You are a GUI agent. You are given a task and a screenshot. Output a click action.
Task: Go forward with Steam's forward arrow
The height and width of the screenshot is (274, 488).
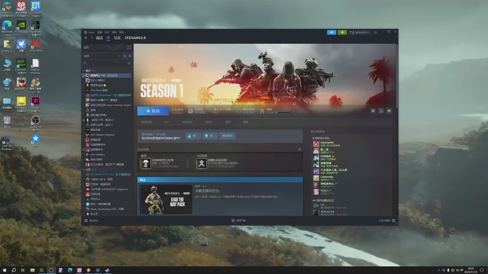pos(92,38)
